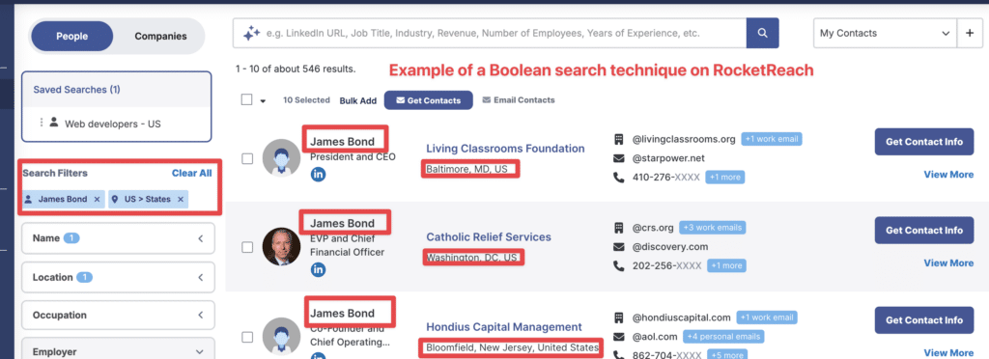The height and width of the screenshot is (359, 989).
Task: Click avatar of Hondius Capital James Bond
Action: (x=281, y=337)
